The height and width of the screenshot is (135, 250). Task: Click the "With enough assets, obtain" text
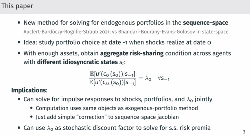click(61, 53)
